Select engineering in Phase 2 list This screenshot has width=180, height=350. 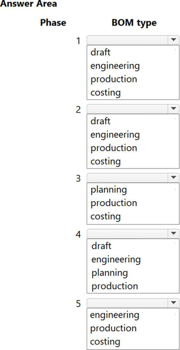pyautogui.click(x=115, y=135)
